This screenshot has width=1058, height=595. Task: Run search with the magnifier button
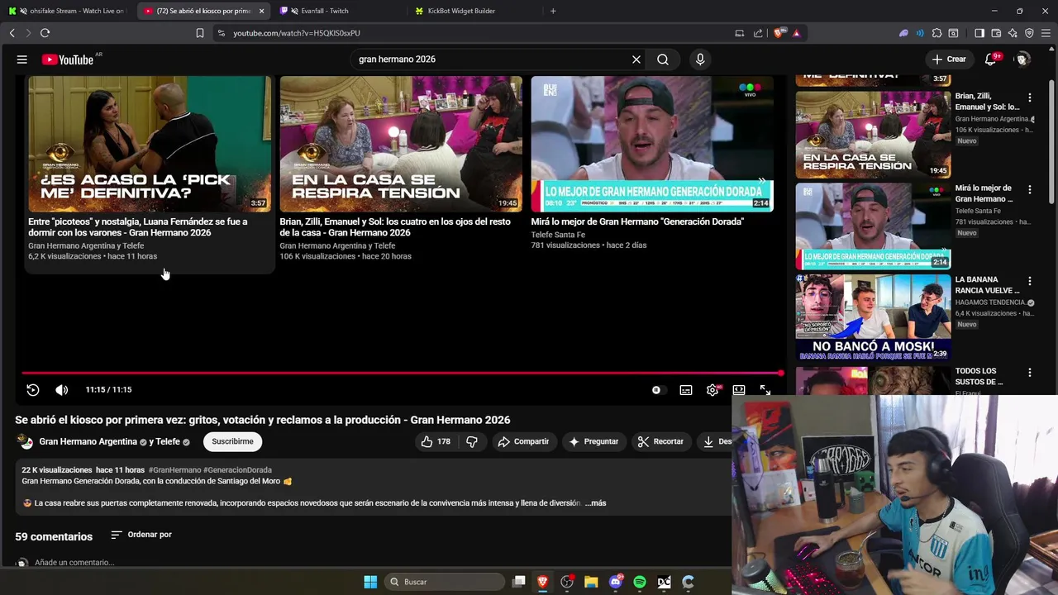point(663,59)
